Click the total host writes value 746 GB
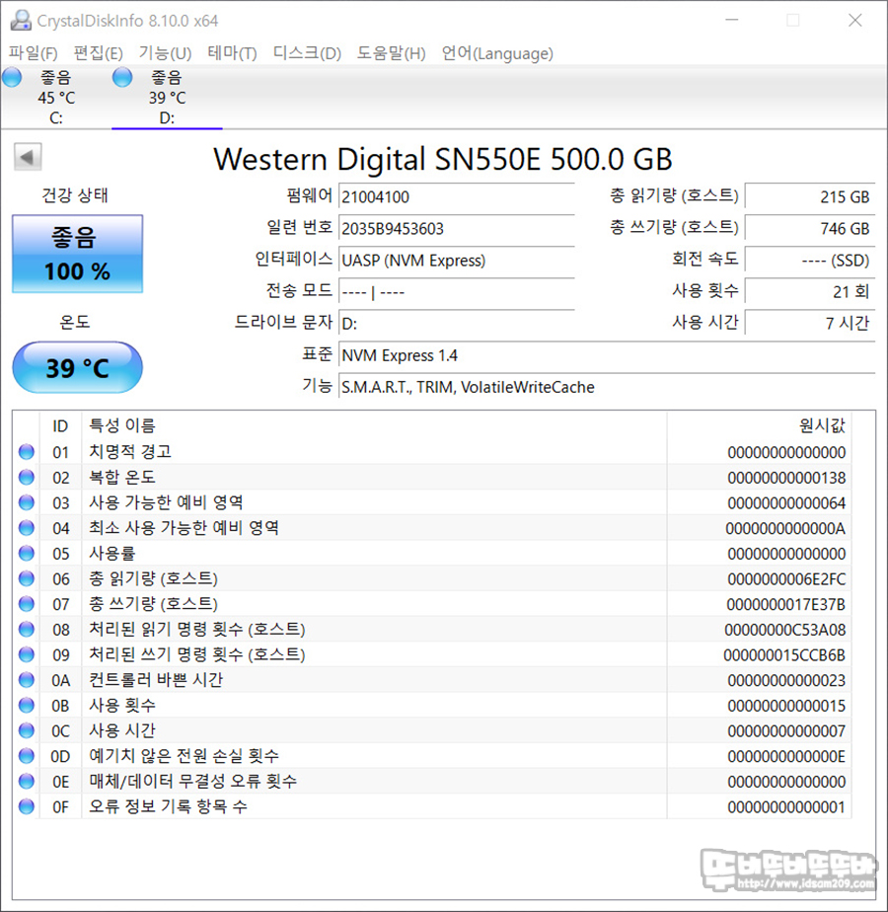Screen dimensions: 888x912 809,228
